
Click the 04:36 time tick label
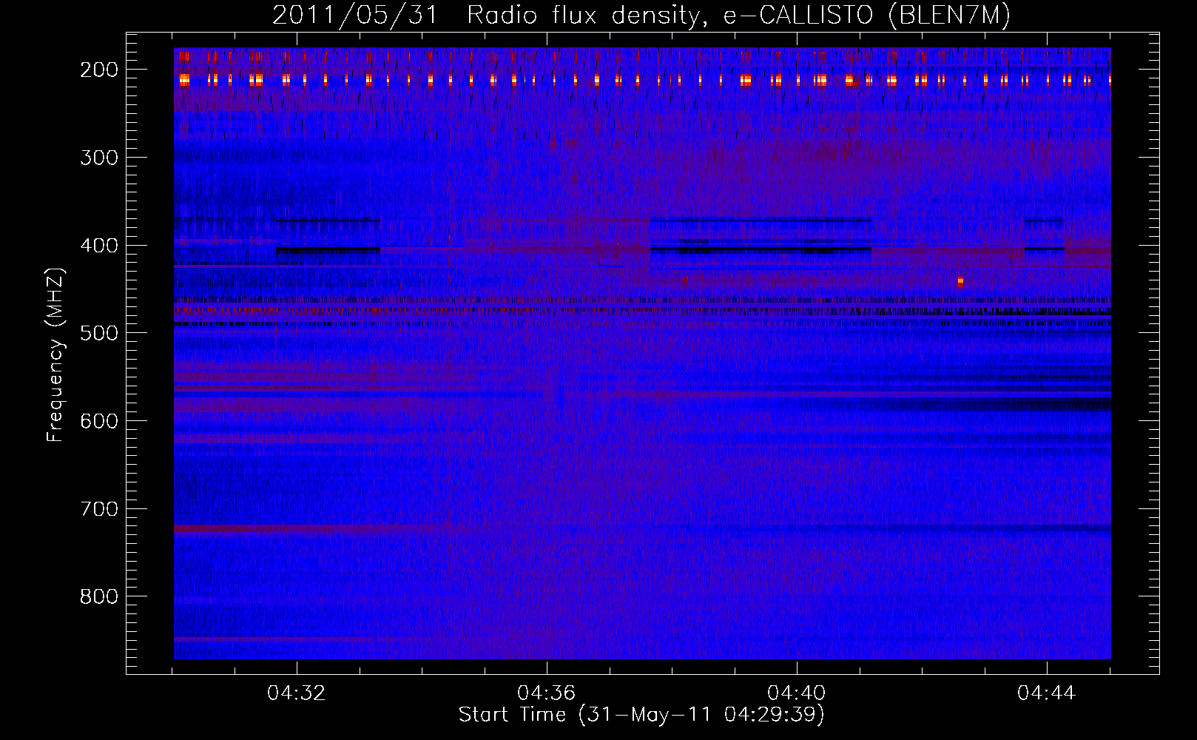[x=547, y=693]
